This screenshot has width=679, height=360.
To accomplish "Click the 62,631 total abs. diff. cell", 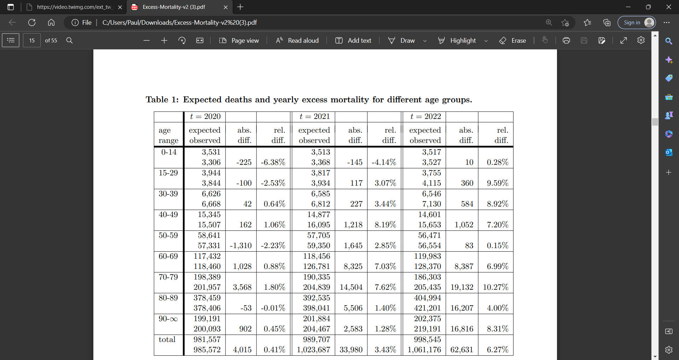I will coord(462,350).
